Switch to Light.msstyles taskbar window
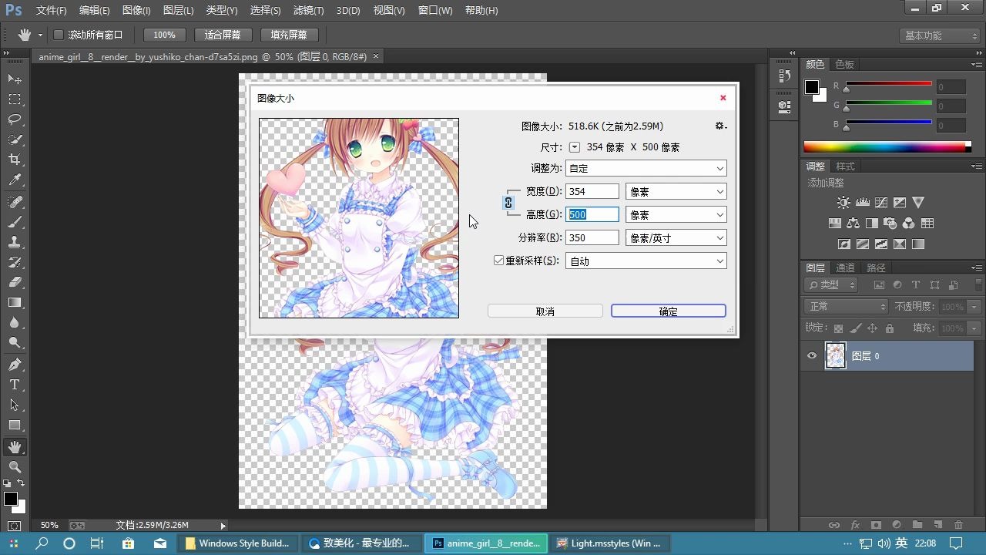Viewport: 986px width, 555px height. coord(609,543)
